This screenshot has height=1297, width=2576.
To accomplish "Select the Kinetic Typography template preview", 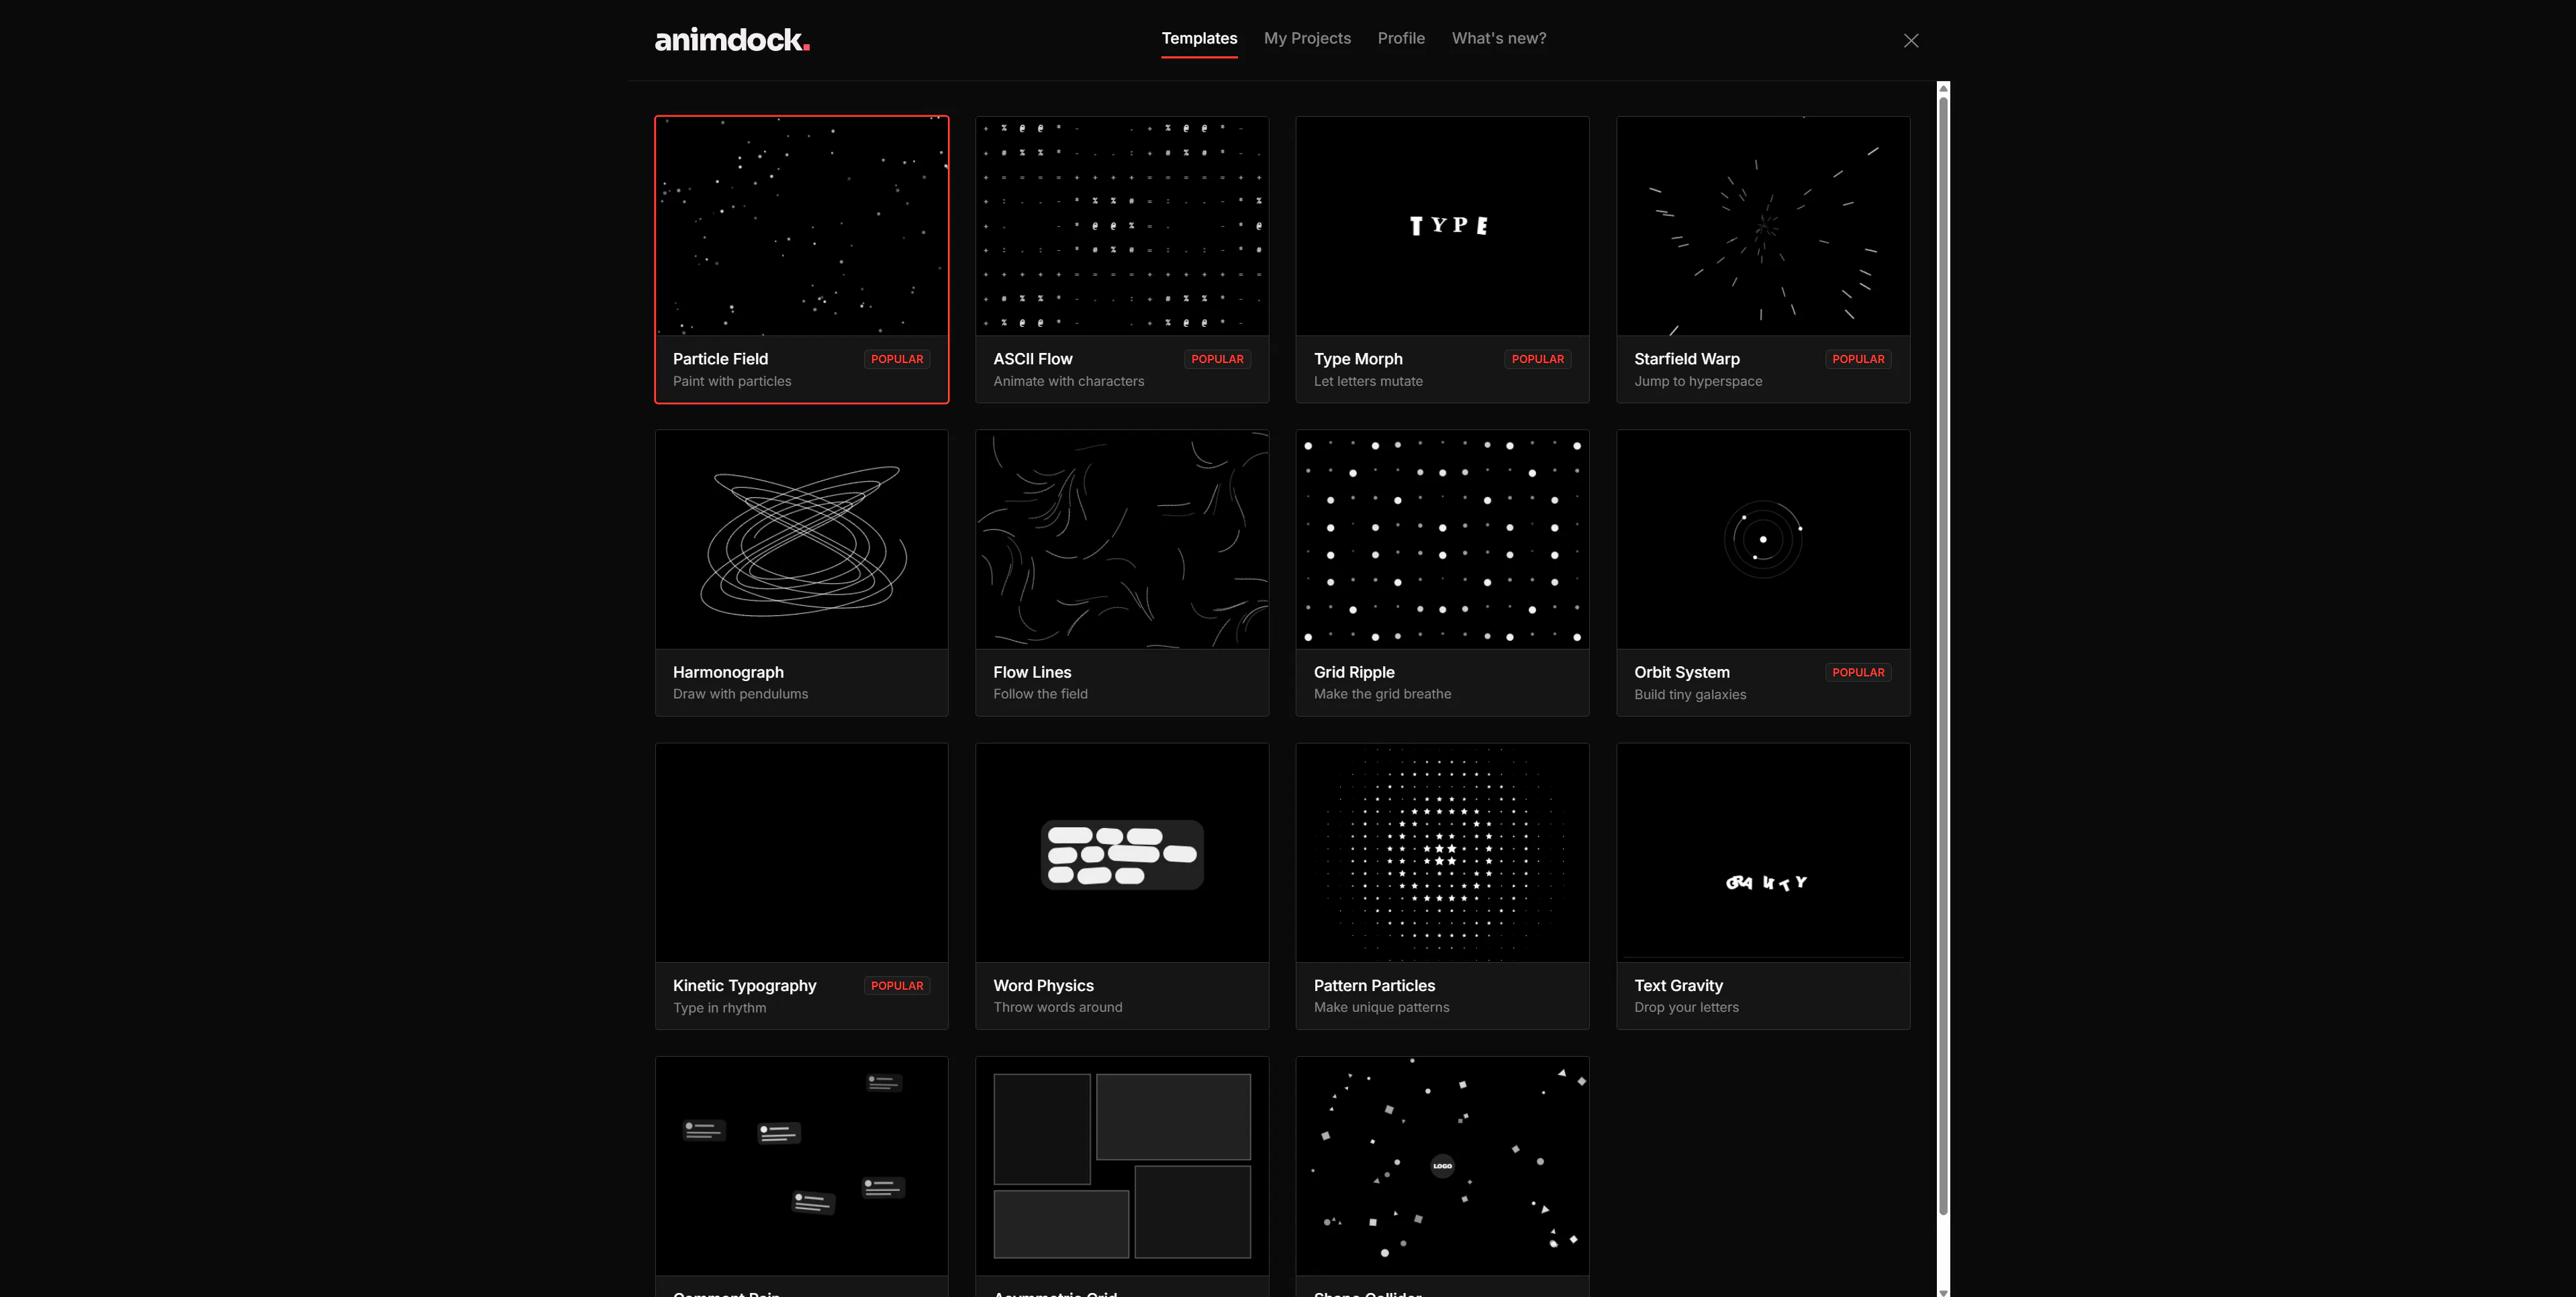I will coord(802,852).
